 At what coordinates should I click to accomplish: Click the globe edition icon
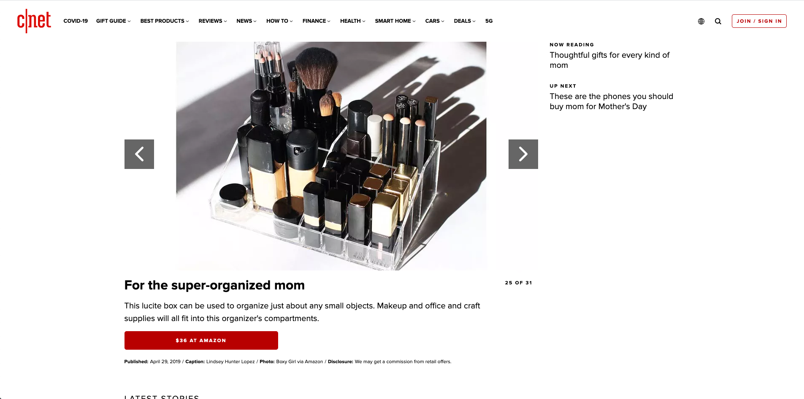701,21
